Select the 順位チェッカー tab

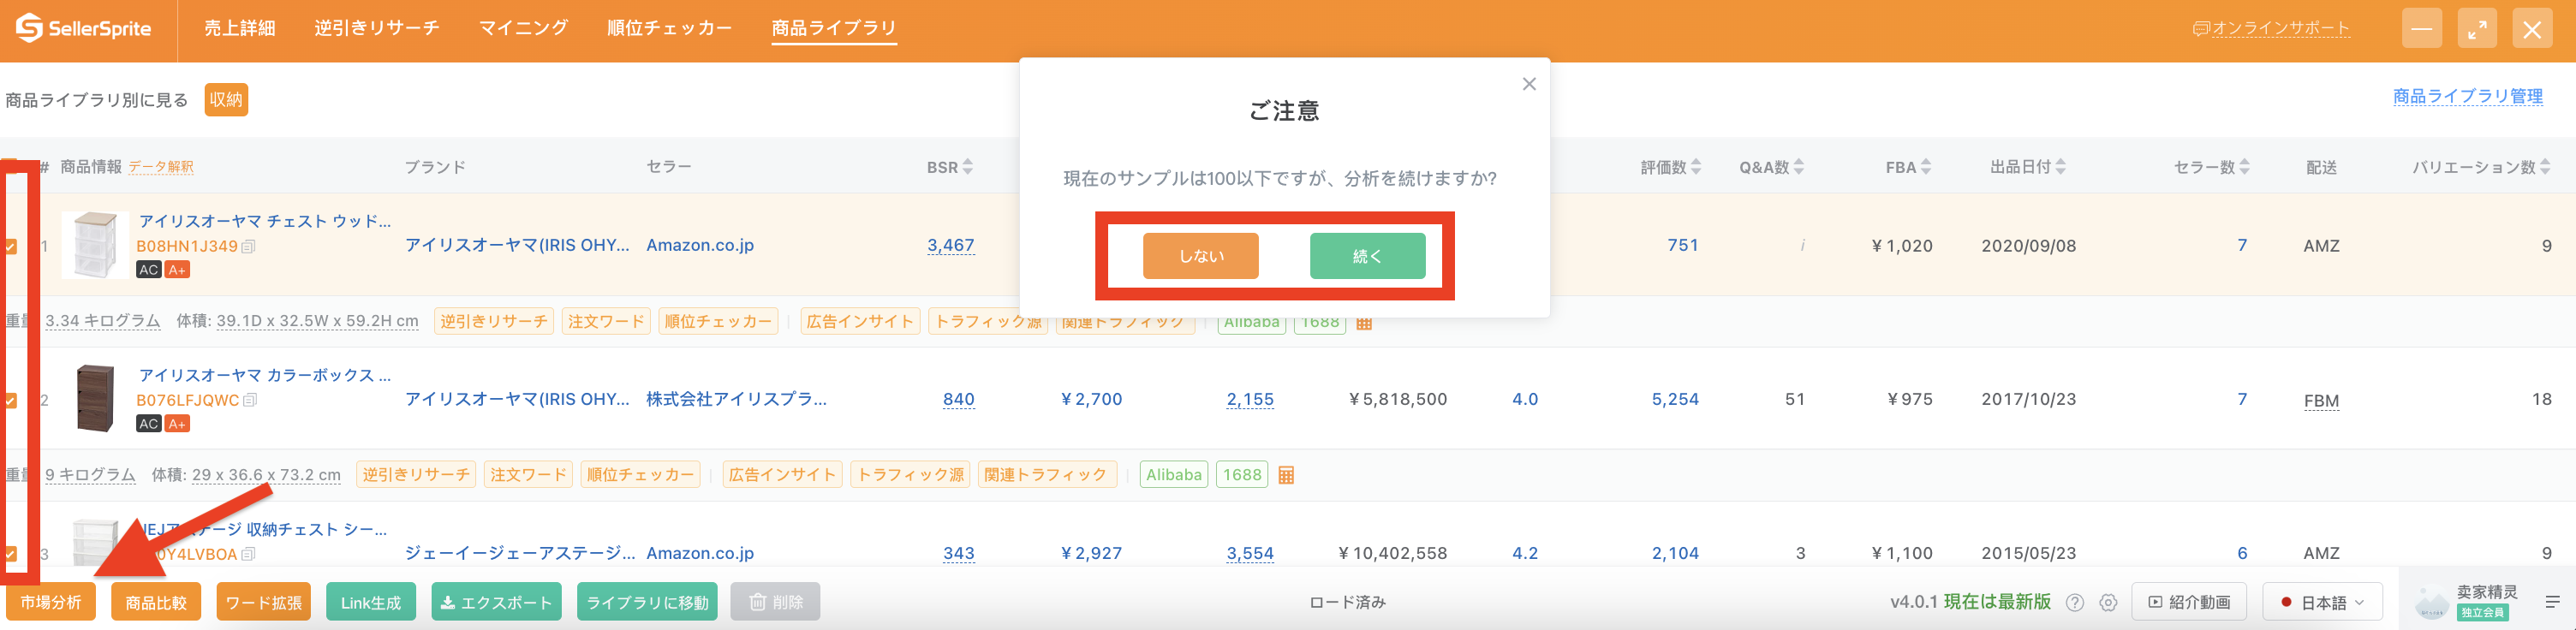[x=669, y=28]
